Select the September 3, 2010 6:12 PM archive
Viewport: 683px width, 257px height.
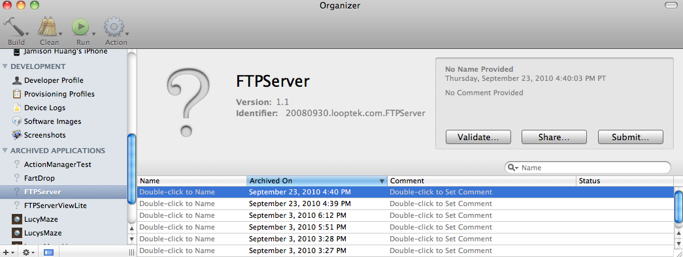point(405,216)
